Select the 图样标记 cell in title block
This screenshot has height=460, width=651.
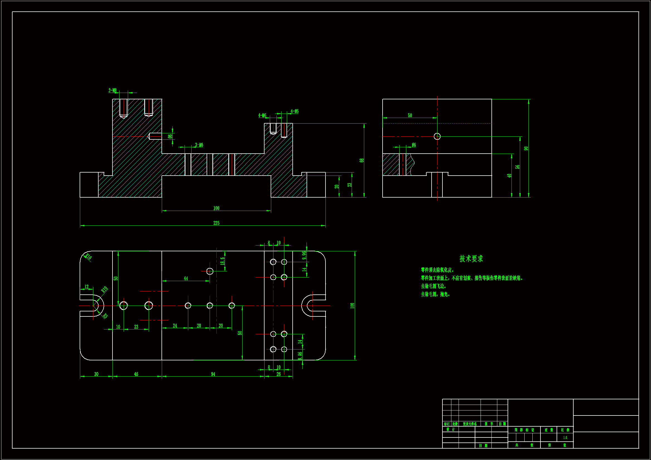(x=524, y=430)
